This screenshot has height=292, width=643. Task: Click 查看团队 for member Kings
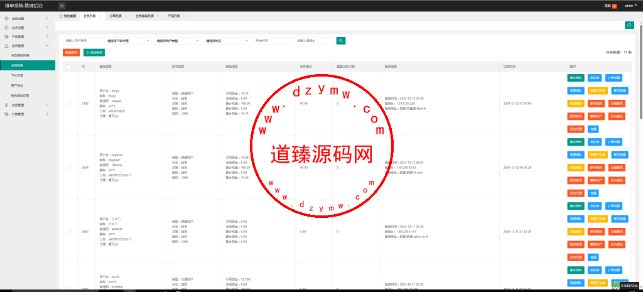576,90
